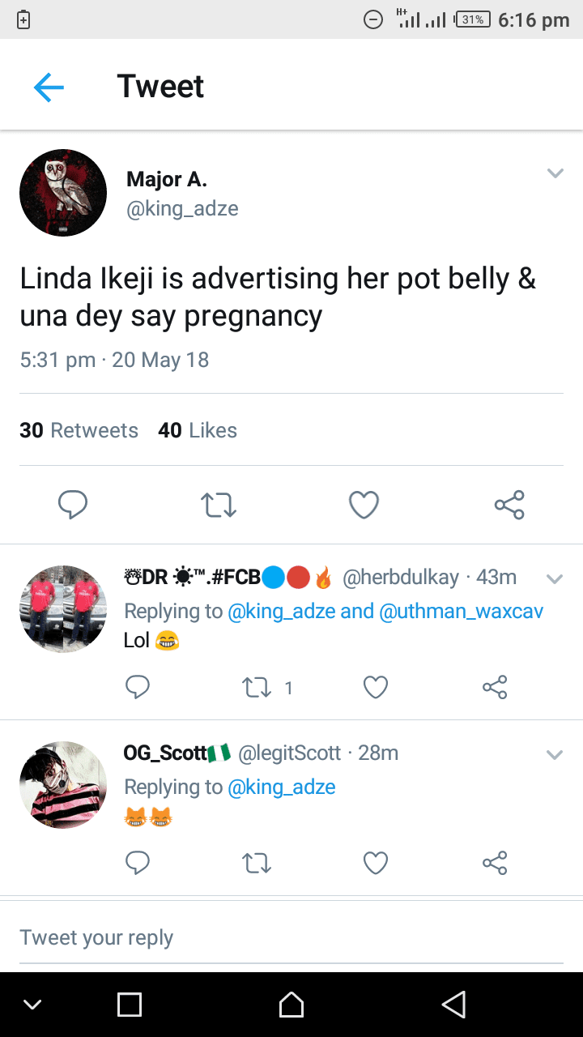This screenshot has height=1037, width=583.
Task: Like OG_Scott's emoji reply
Action: point(376,863)
